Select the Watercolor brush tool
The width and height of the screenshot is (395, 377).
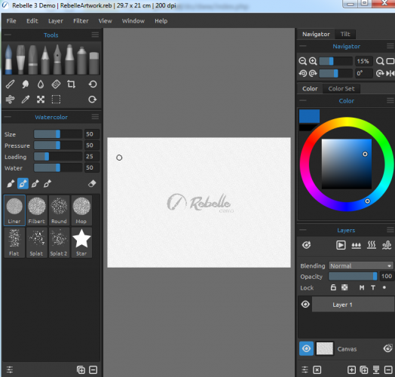8,60
